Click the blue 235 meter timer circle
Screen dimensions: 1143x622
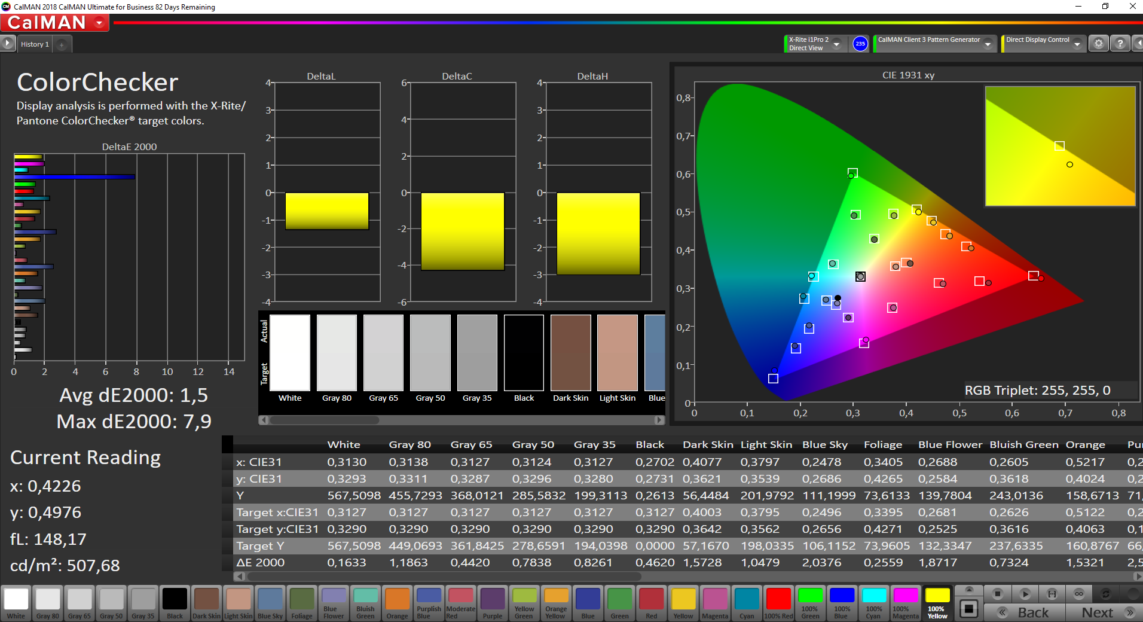(860, 44)
